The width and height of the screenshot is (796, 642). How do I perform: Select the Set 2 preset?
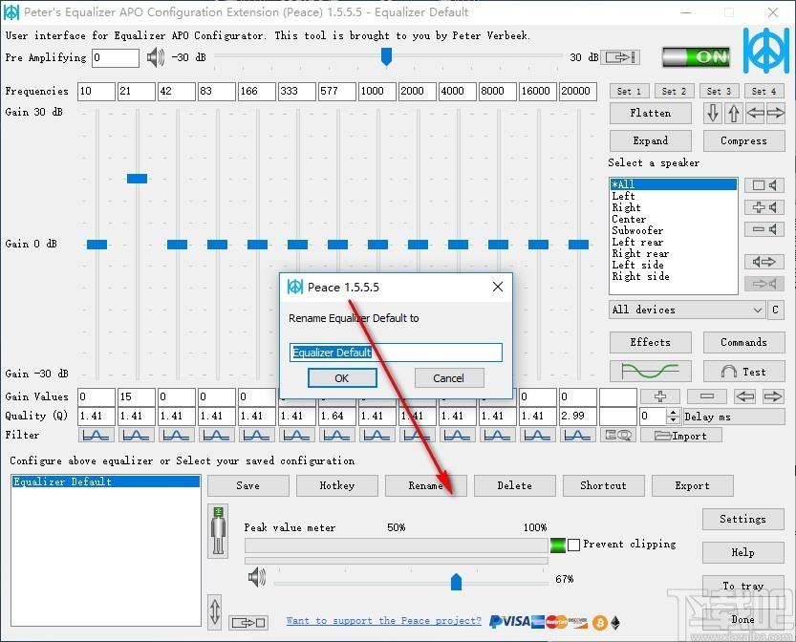pyautogui.click(x=674, y=92)
